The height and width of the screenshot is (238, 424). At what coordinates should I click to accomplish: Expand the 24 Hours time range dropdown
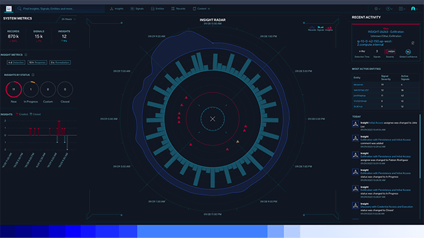[68, 20]
